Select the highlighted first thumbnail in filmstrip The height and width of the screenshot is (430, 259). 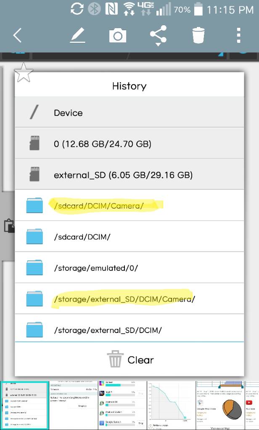(x=24, y=405)
